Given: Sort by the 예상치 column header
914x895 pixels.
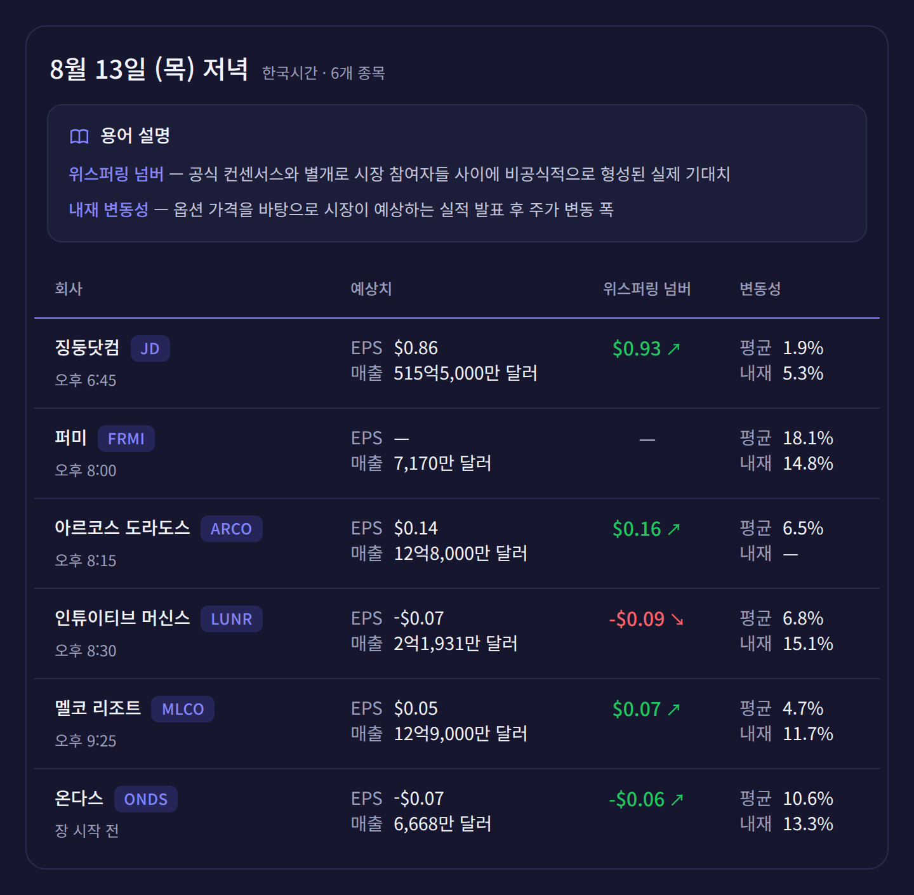Looking at the screenshot, I should coord(371,289).
